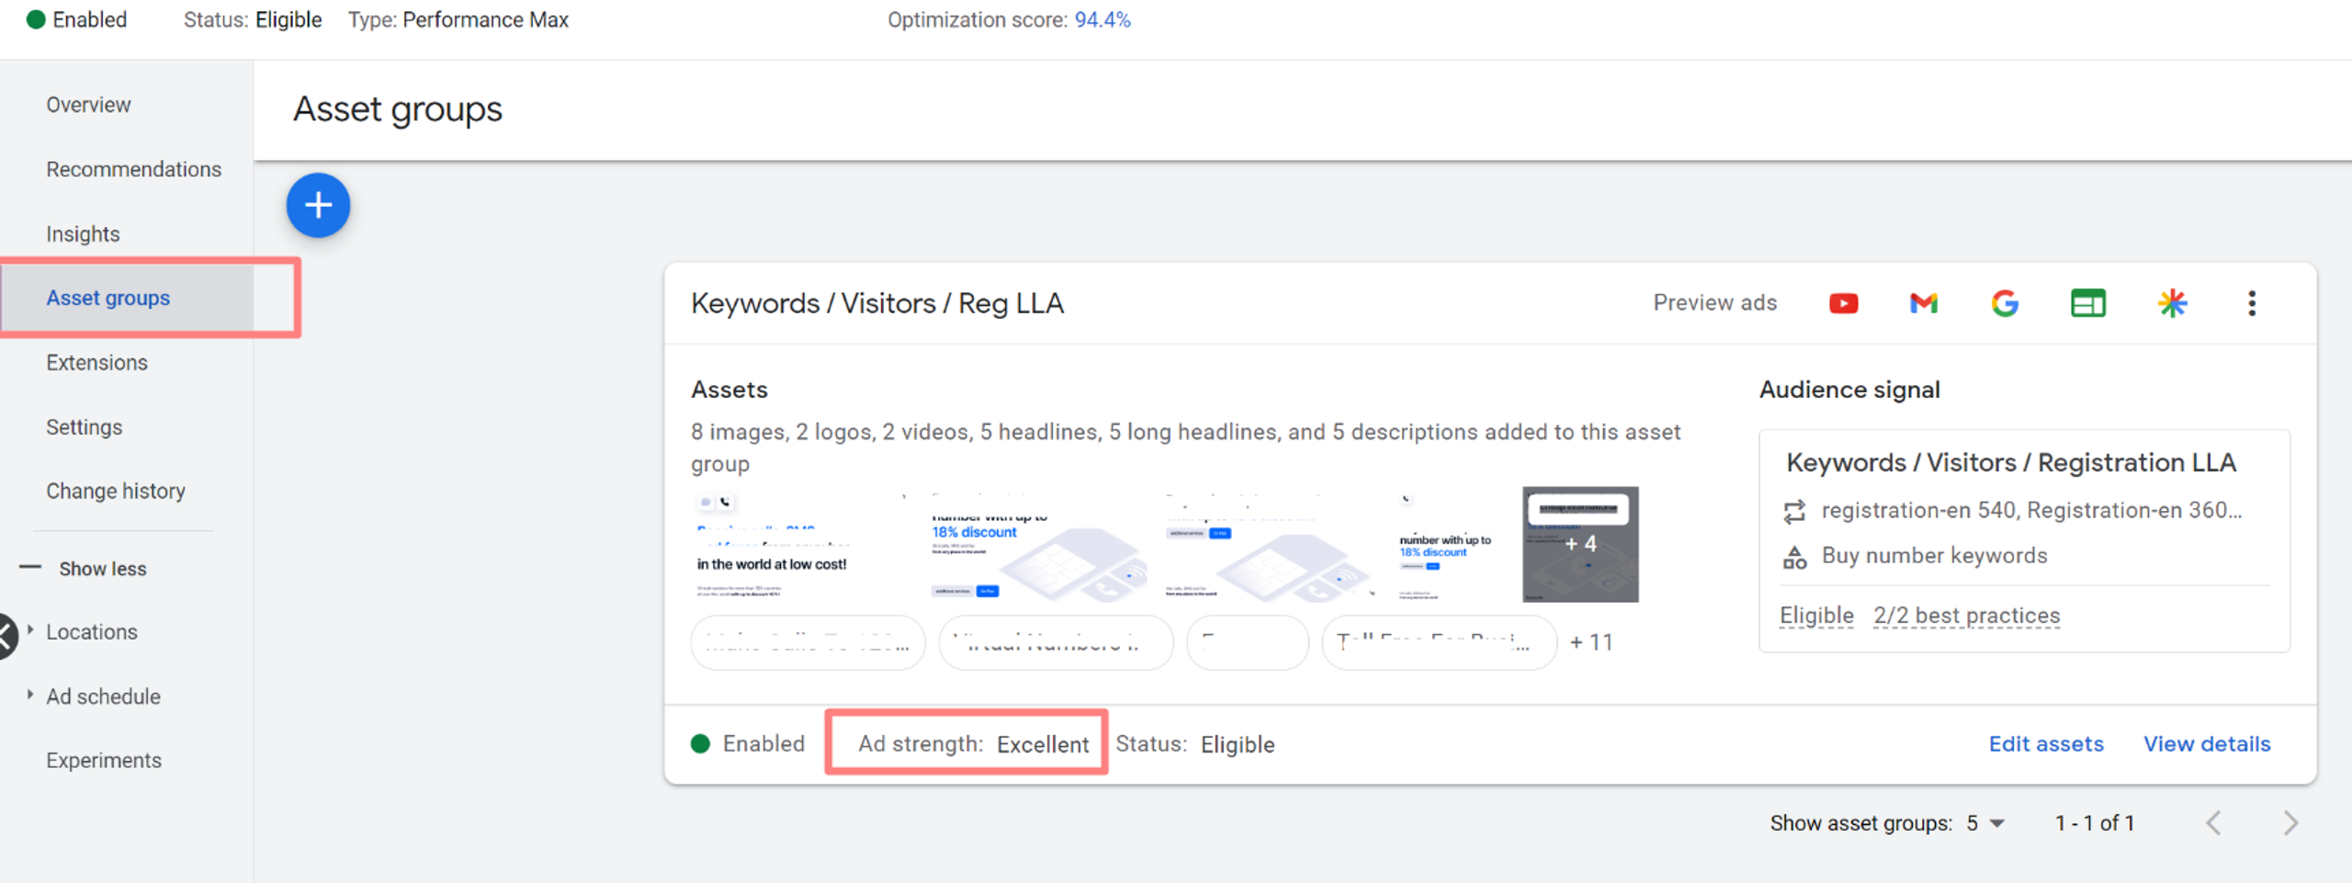
Task: Preview ads on Discover asterisk icon
Action: point(2172,303)
